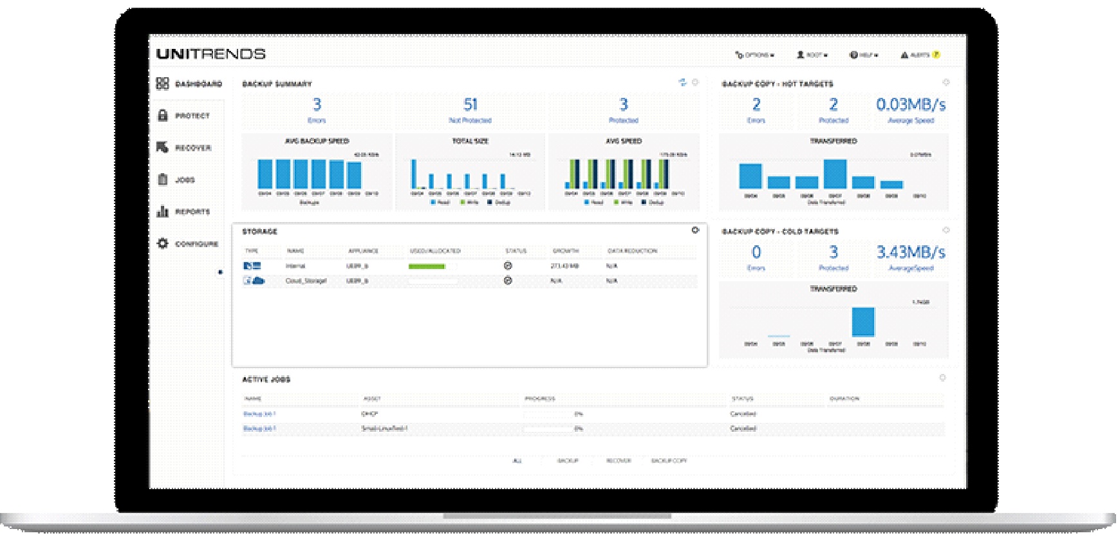This screenshot has height=549, width=1118.
Task: Click the yellow alerts count badge
Action: click(936, 55)
